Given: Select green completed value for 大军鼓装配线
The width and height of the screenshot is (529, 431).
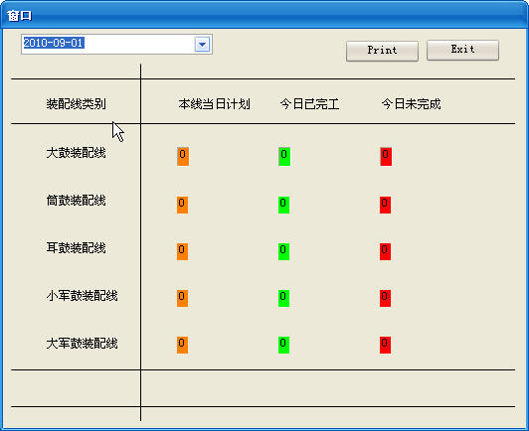Looking at the screenshot, I should pos(283,345).
